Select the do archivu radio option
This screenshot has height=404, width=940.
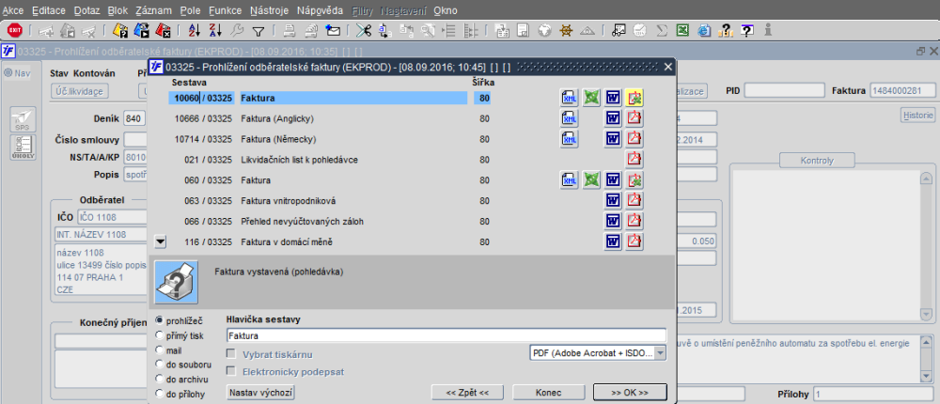[160, 379]
